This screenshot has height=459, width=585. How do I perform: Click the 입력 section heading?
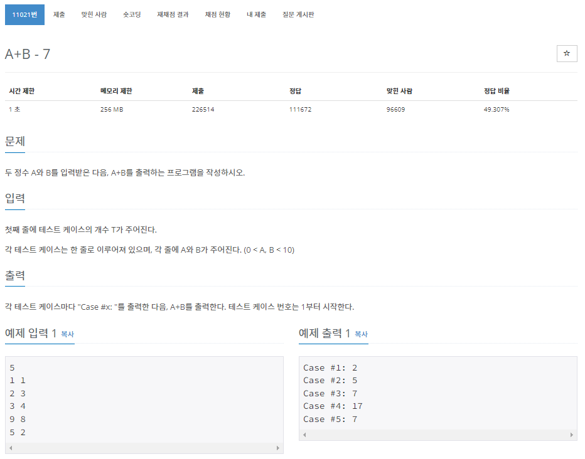[x=15, y=198]
